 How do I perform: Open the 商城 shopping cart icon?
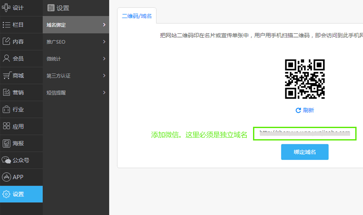(7, 75)
